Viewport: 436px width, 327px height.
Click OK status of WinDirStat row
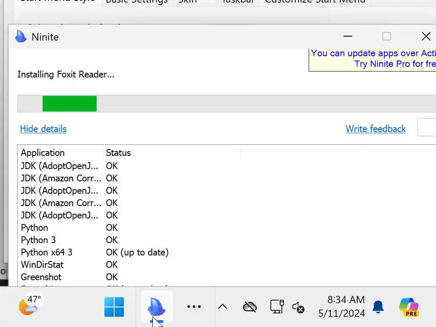[112, 264]
